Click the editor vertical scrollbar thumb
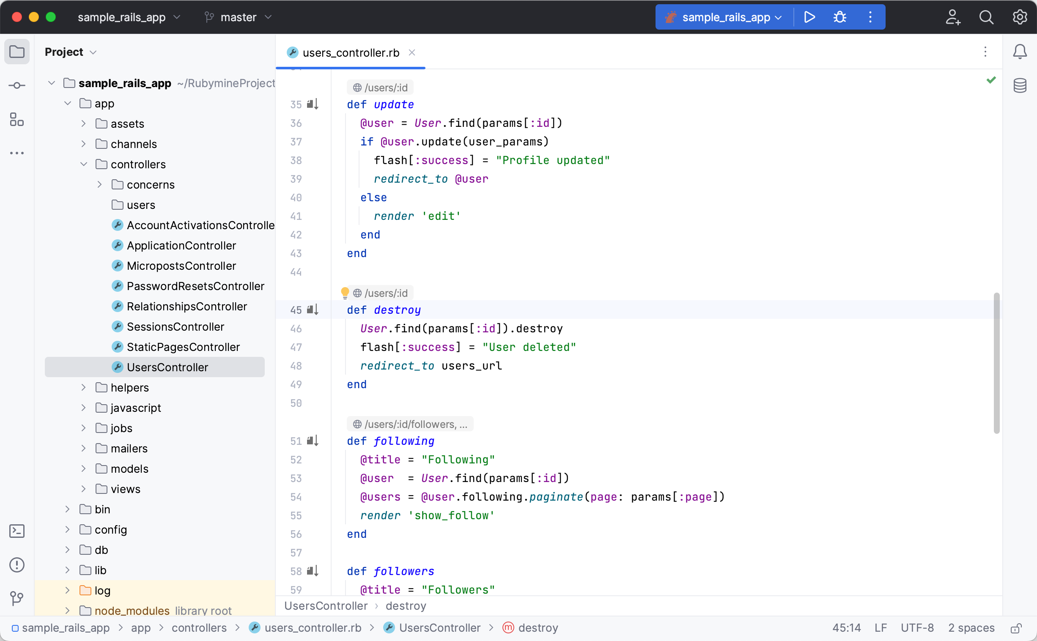The height and width of the screenshot is (641, 1037). tap(996, 362)
